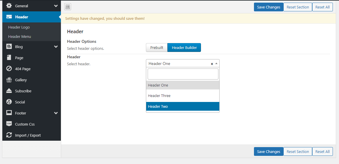Click the Import / Export refresh icon
This screenshot has height=164, width=339.
click(x=9, y=135)
